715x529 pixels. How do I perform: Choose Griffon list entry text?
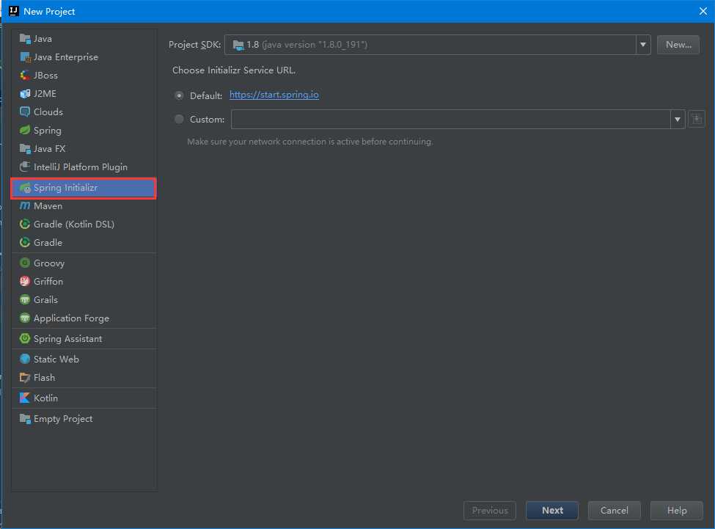tap(48, 281)
